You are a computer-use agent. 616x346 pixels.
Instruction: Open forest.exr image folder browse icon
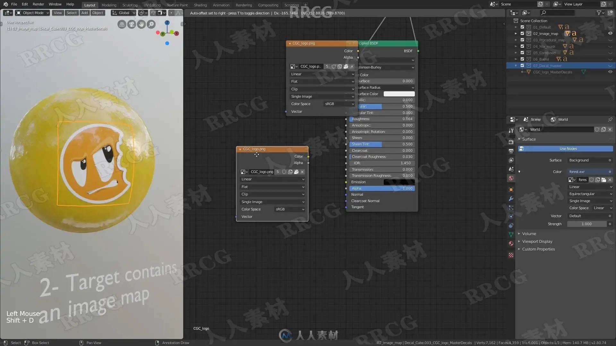pyautogui.click(x=603, y=180)
